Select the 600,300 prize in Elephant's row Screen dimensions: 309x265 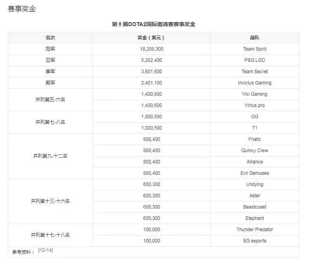tap(151, 218)
